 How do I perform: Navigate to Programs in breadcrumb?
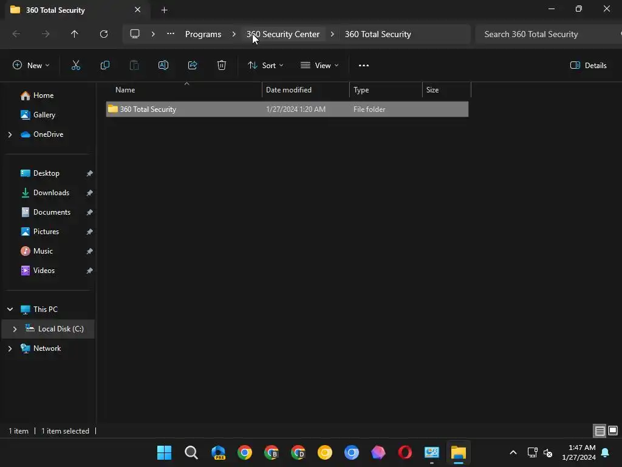(x=203, y=34)
